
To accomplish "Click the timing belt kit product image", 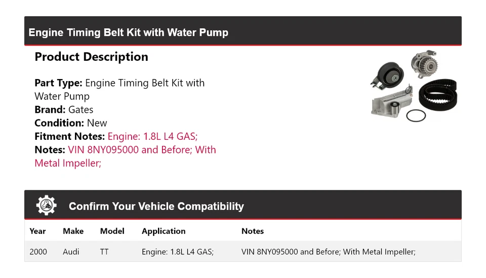I will coord(414,86).
